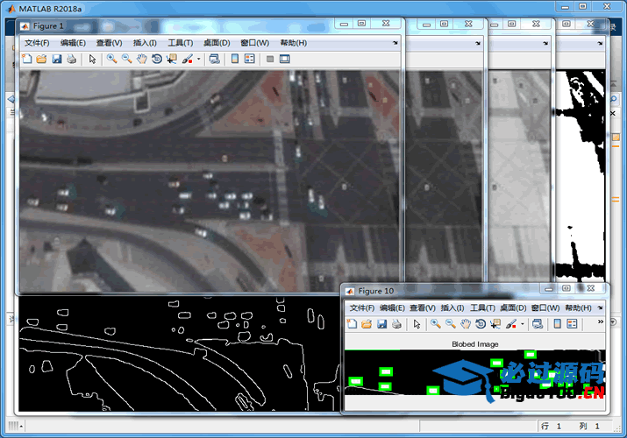The height and width of the screenshot is (438, 627).
Task: Save figure icon in Figure 1 toolbar
Action: click(56, 59)
